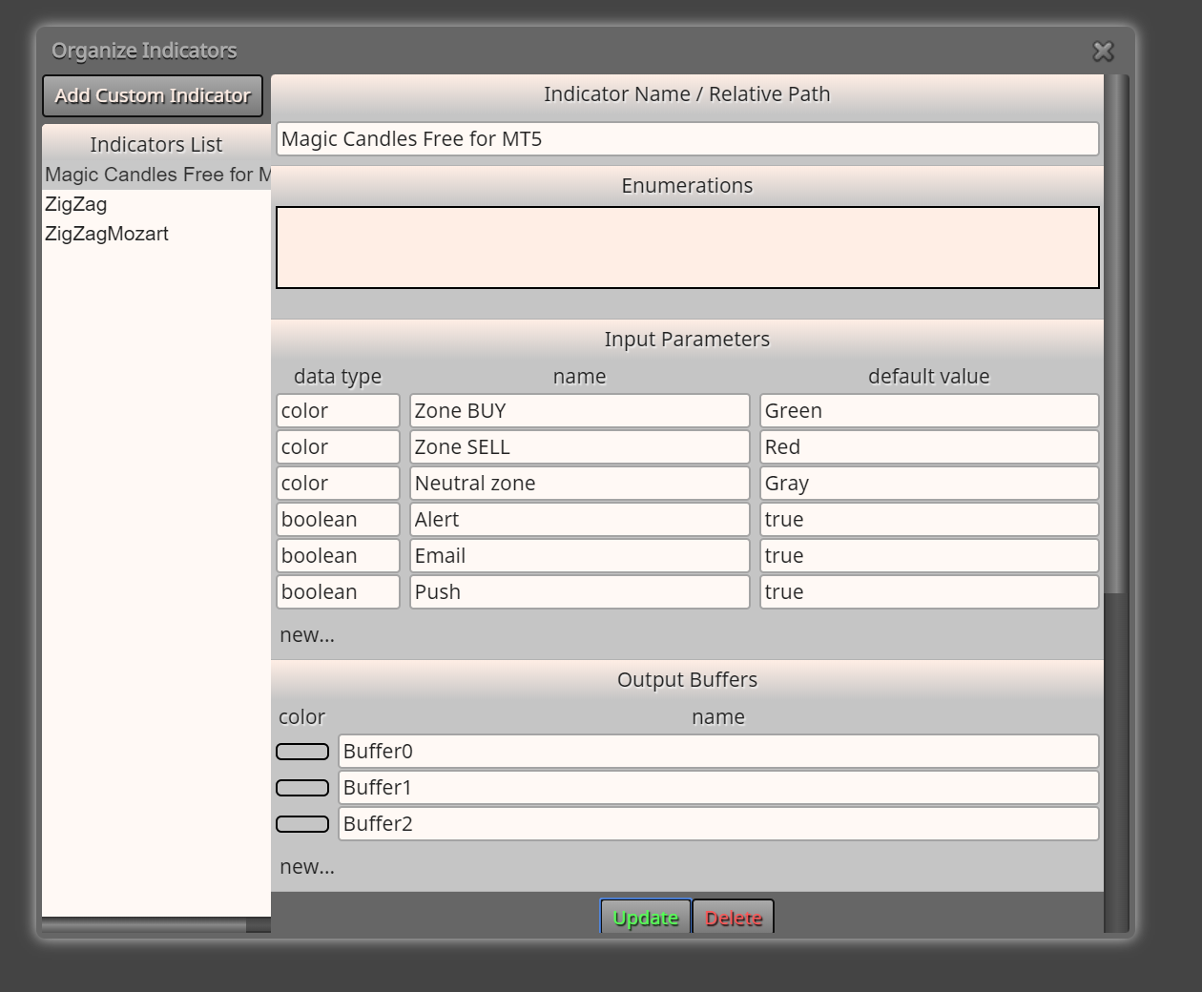
Task: Click the red Delete button
Action: pos(734,918)
